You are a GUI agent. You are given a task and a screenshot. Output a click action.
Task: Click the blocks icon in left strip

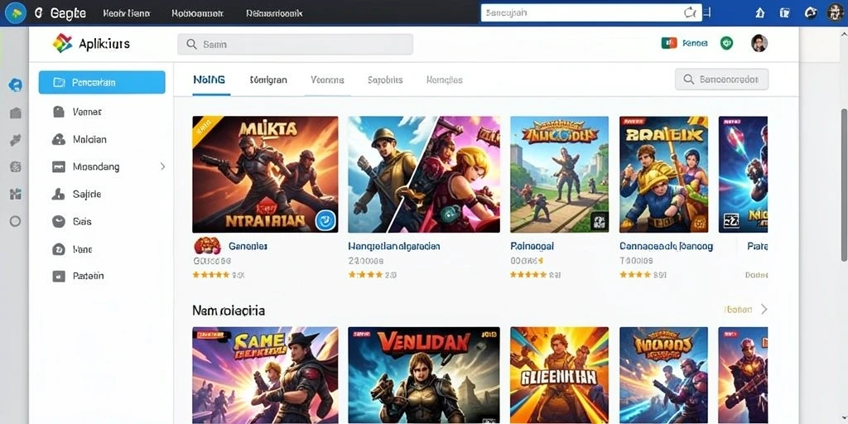pos(16,194)
